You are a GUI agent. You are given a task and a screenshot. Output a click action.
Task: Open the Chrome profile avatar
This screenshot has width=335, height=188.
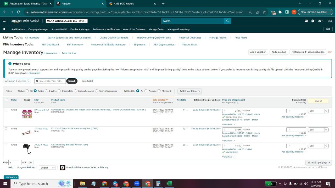point(294,12)
